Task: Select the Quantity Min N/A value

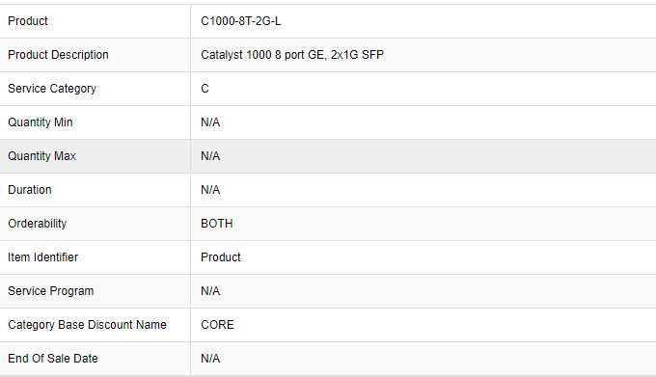Action: click(210, 122)
